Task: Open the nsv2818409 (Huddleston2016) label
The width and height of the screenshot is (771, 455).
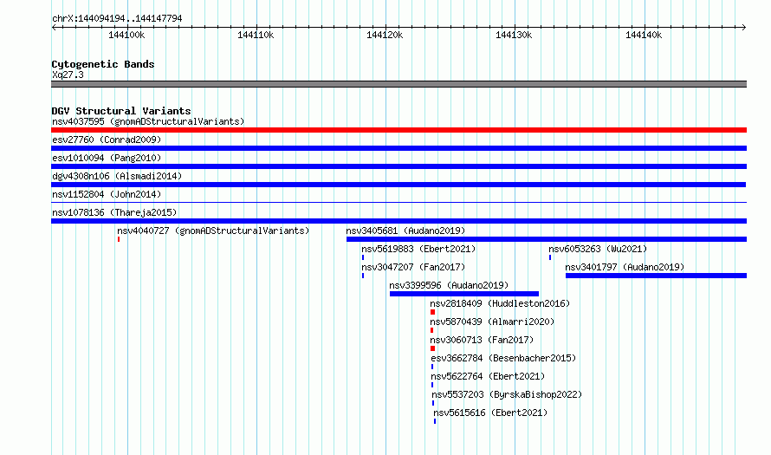Action: (500, 303)
